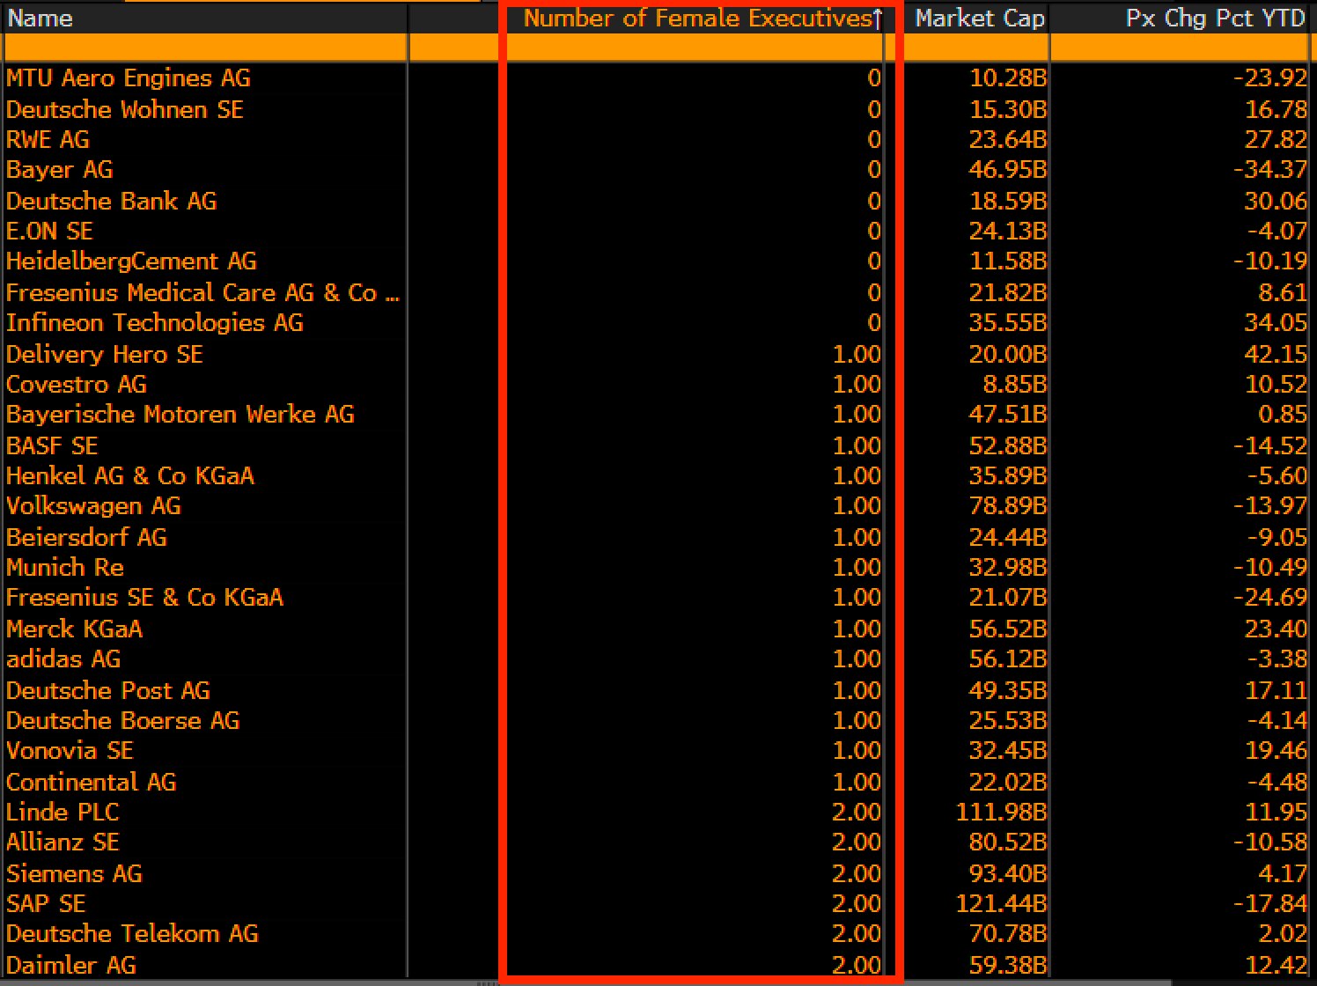Select HeidelbergCement AG row
Screen dimensions: 1317x986
[131, 261]
